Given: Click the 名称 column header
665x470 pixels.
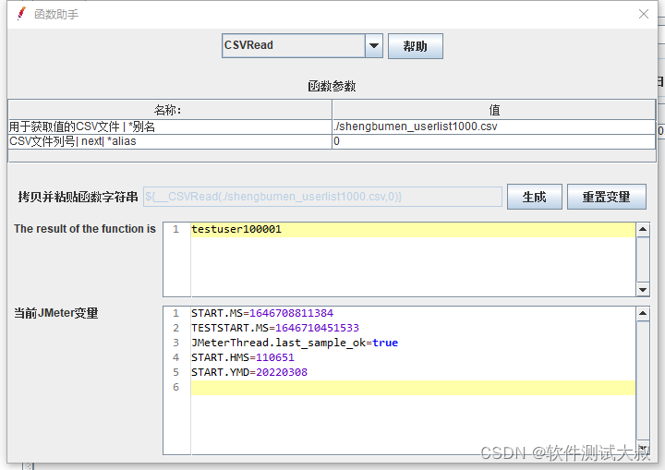Looking at the screenshot, I should point(170,110).
